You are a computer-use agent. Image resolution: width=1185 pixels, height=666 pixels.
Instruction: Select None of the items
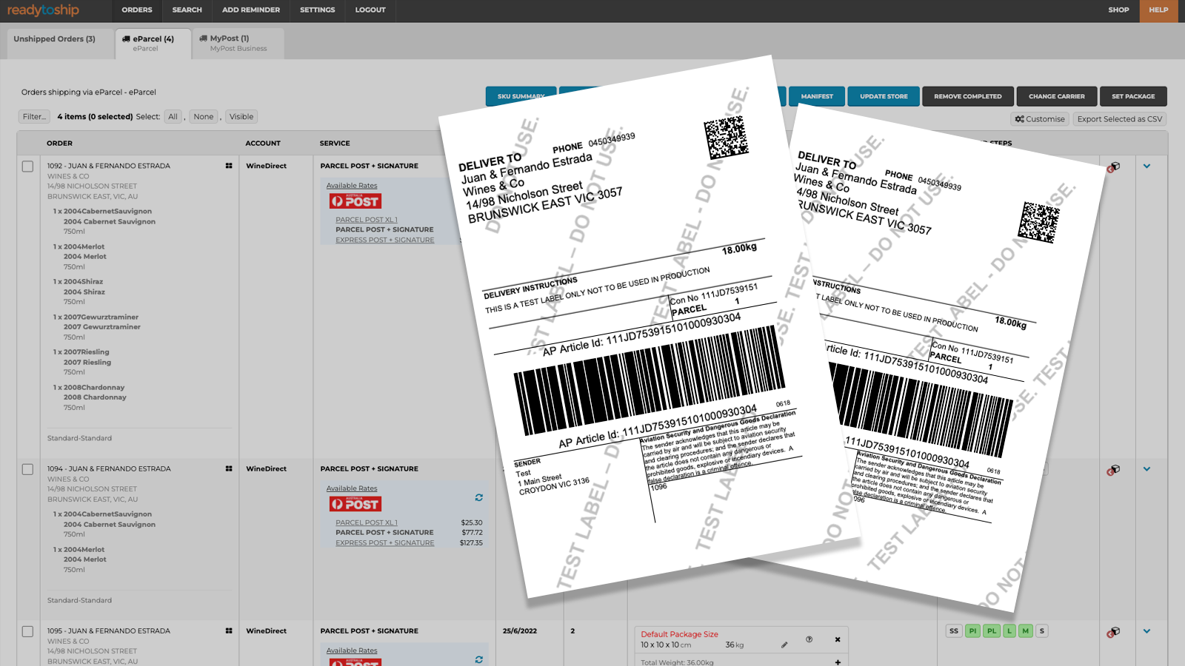(204, 117)
